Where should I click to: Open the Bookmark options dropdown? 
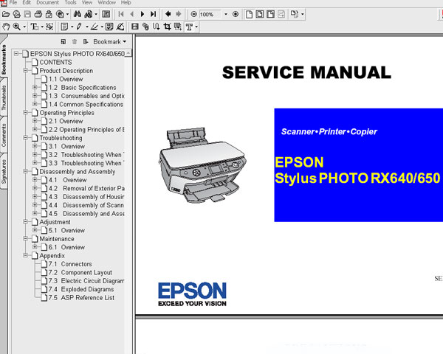pyautogui.click(x=109, y=42)
